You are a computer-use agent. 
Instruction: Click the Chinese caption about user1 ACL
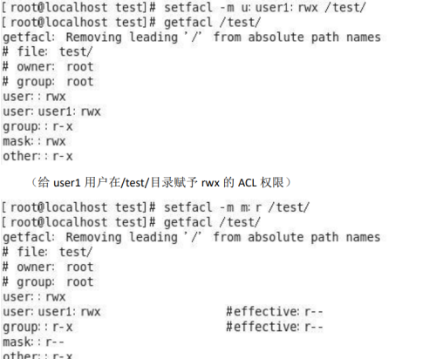tap(160, 183)
